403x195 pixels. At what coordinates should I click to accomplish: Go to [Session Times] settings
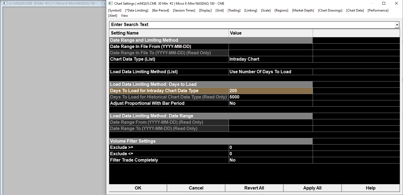(x=184, y=10)
